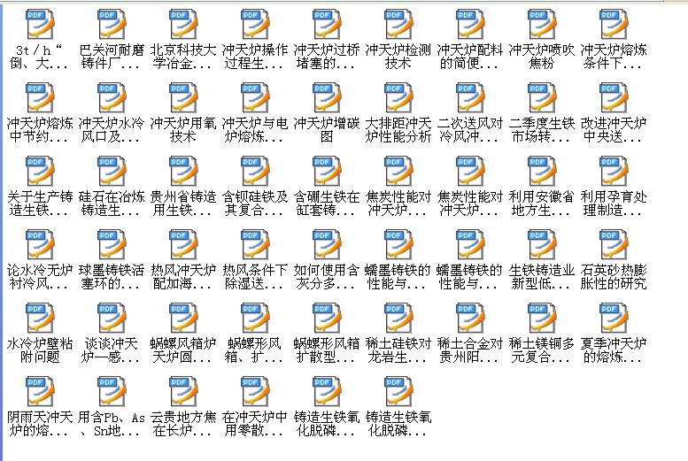Select the 贵州省铸造用生铁... PDF icon
This screenshot has height=461, width=688.
tap(183, 171)
